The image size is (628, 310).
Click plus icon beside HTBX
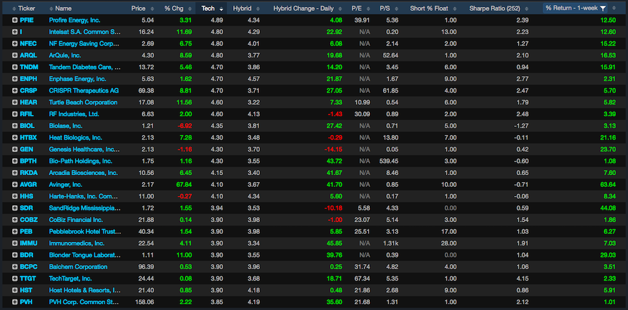point(15,137)
